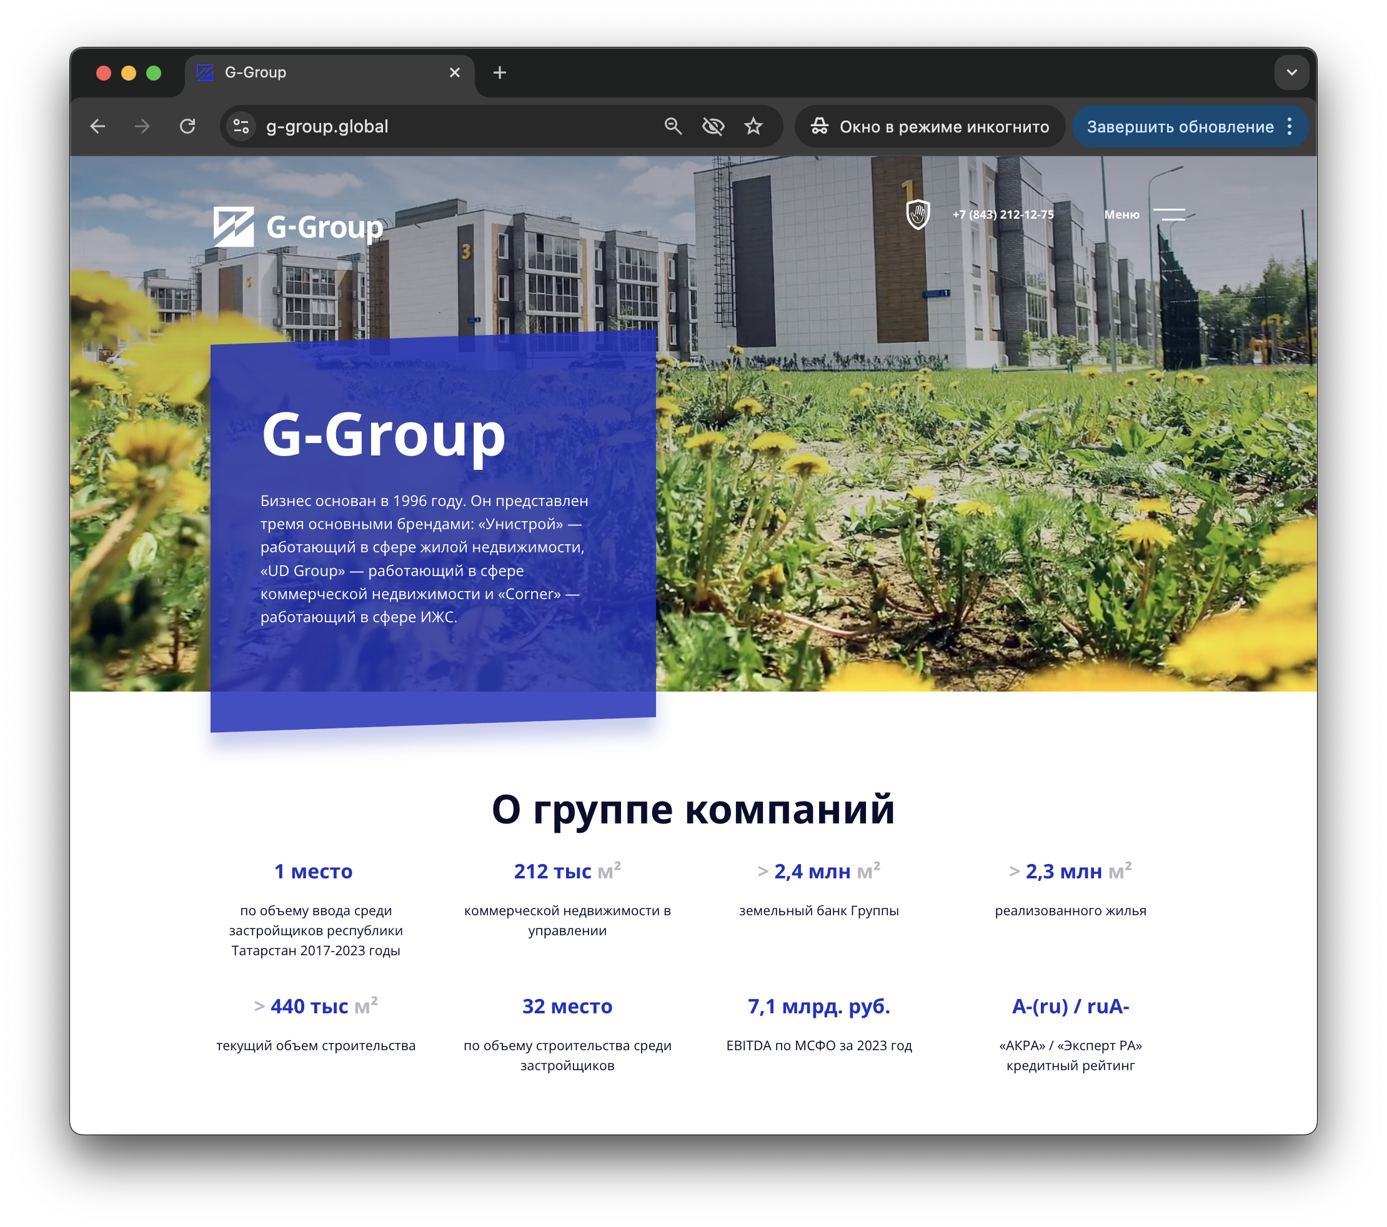Click the hero paragraph starting 'Бизнес основан в 1996'
Viewport: 1387px width, 1227px height.
(x=424, y=559)
